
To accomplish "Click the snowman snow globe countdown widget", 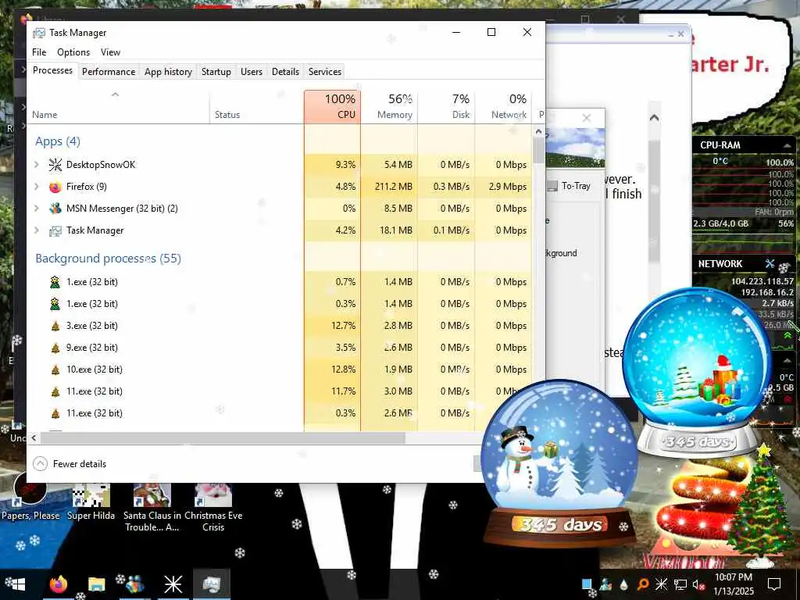I will tap(559, 462).
